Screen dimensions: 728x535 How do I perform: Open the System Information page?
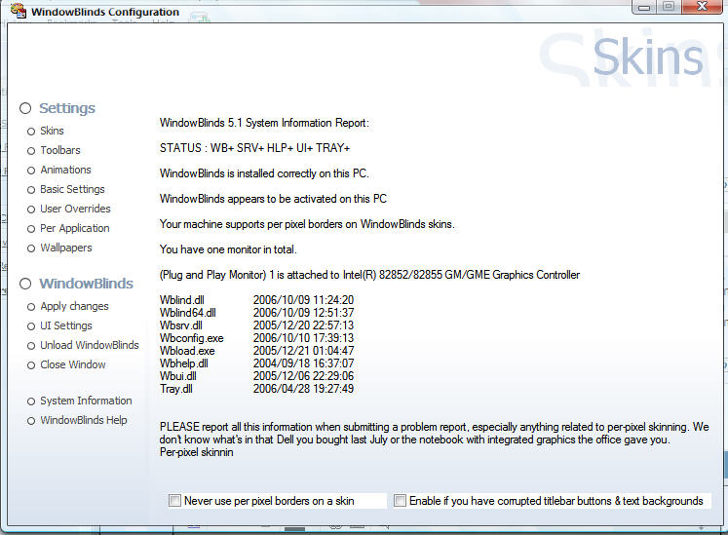pyautogui.click(x=86, y=401)
